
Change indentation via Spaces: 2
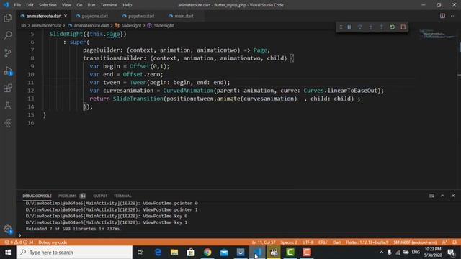289,242
